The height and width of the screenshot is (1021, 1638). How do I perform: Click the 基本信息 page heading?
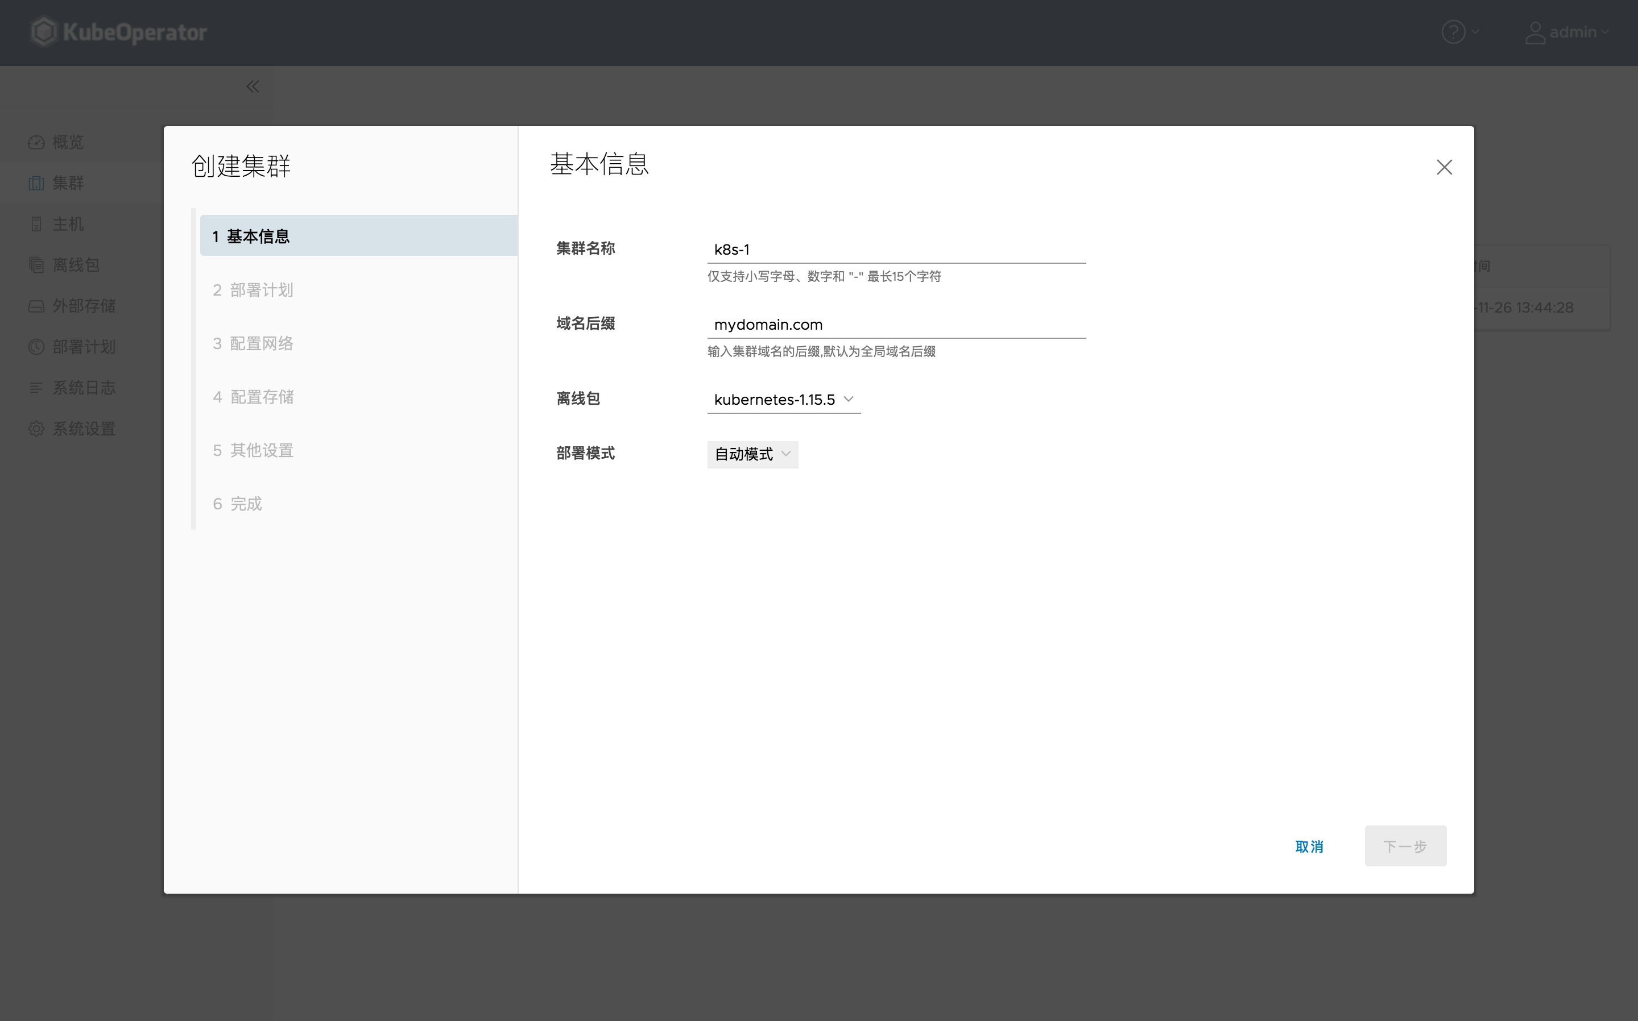coord(599,164)
